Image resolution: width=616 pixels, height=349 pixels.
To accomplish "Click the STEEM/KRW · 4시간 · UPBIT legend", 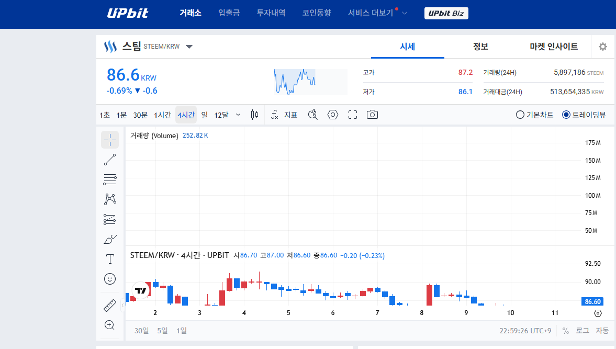I will (x=180, y=255).
